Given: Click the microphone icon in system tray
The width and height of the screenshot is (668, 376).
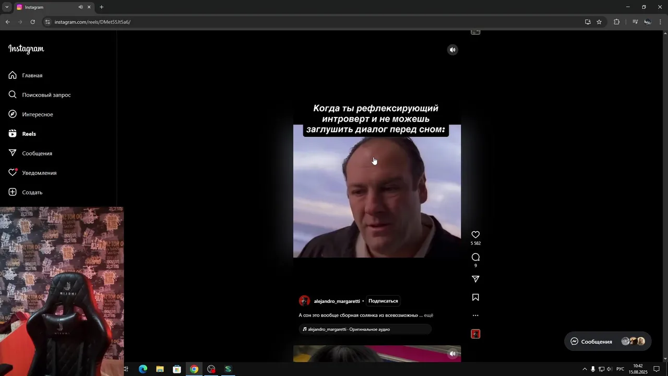Looking at the screenshot, I should tap(593, 369).
